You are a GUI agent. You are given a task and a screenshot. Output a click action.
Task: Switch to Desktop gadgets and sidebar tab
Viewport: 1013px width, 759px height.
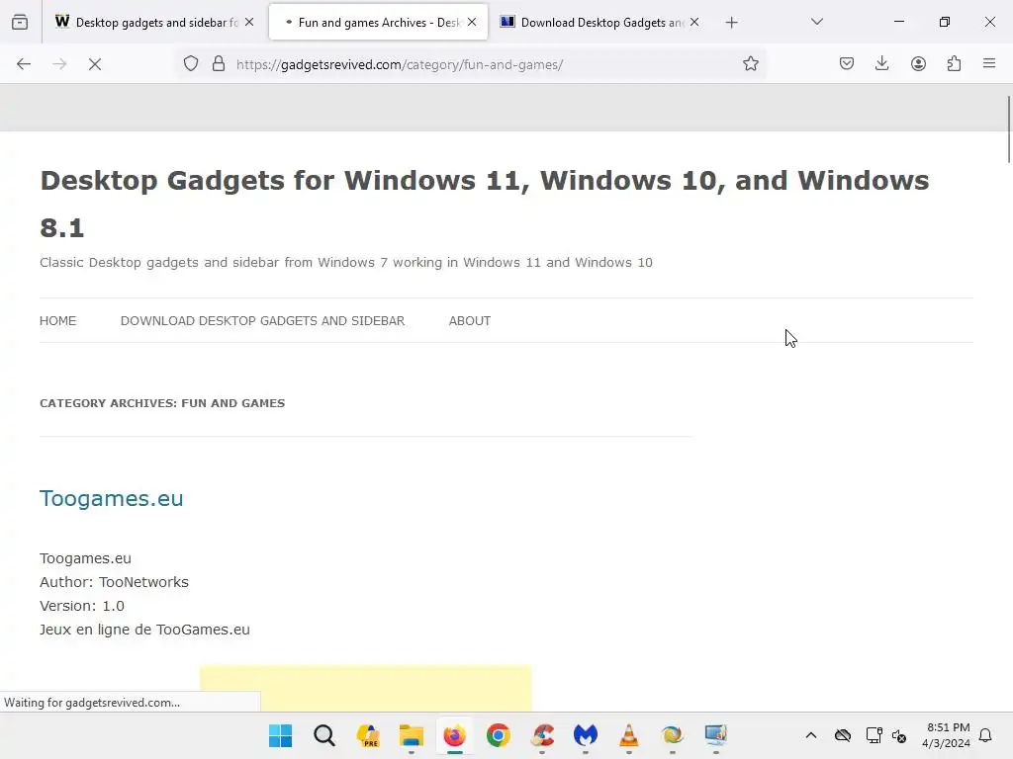tap(155, 23)
